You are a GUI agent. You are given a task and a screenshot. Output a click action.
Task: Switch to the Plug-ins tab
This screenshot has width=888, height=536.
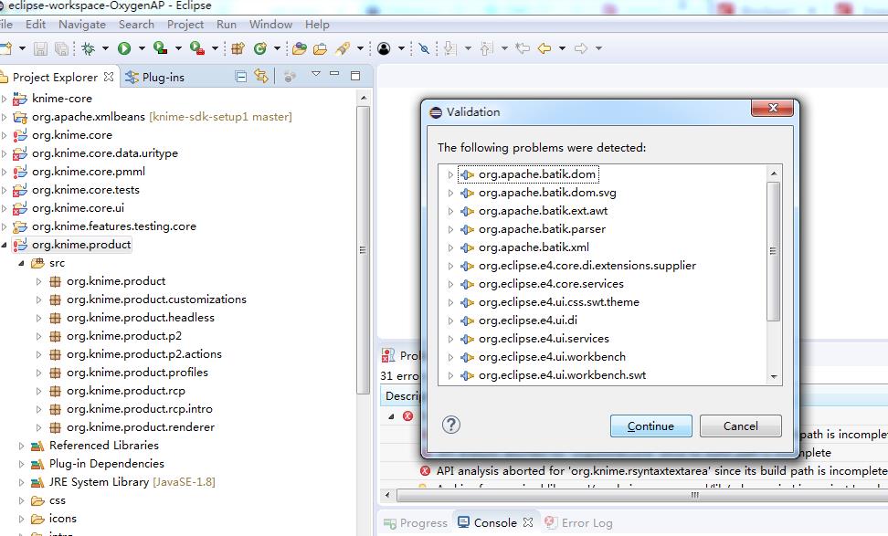click(x=154, y=77)
